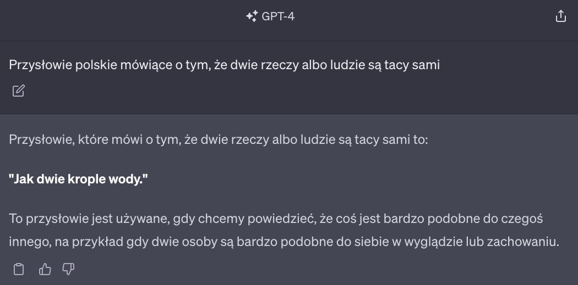Click the sparkle icon beside GPT-4
This screenshot has width=578, height=285.
(252, 16)
